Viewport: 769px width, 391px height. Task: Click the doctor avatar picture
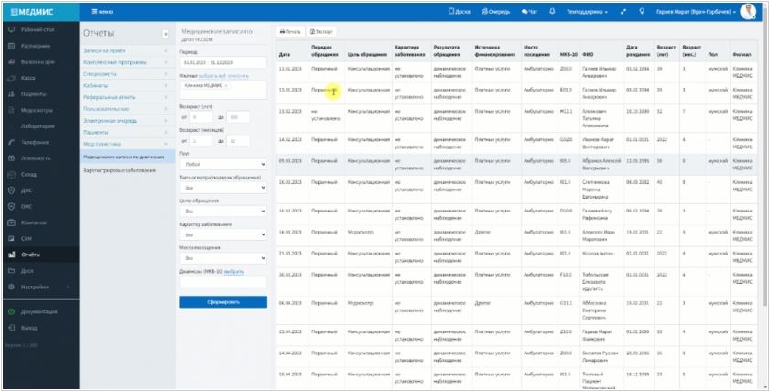click(x=748, y=11)
